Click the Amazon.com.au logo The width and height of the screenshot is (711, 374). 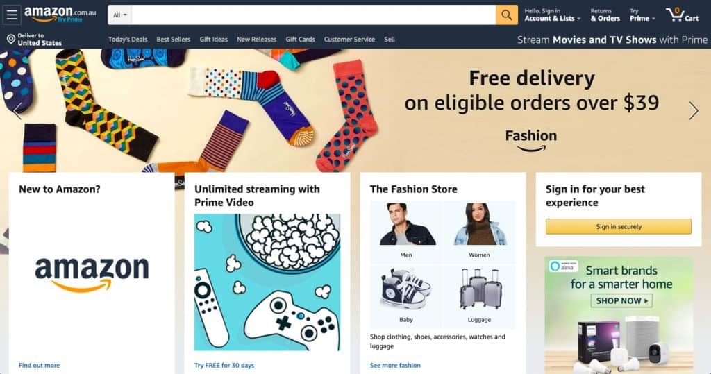(x=60, y=14)
